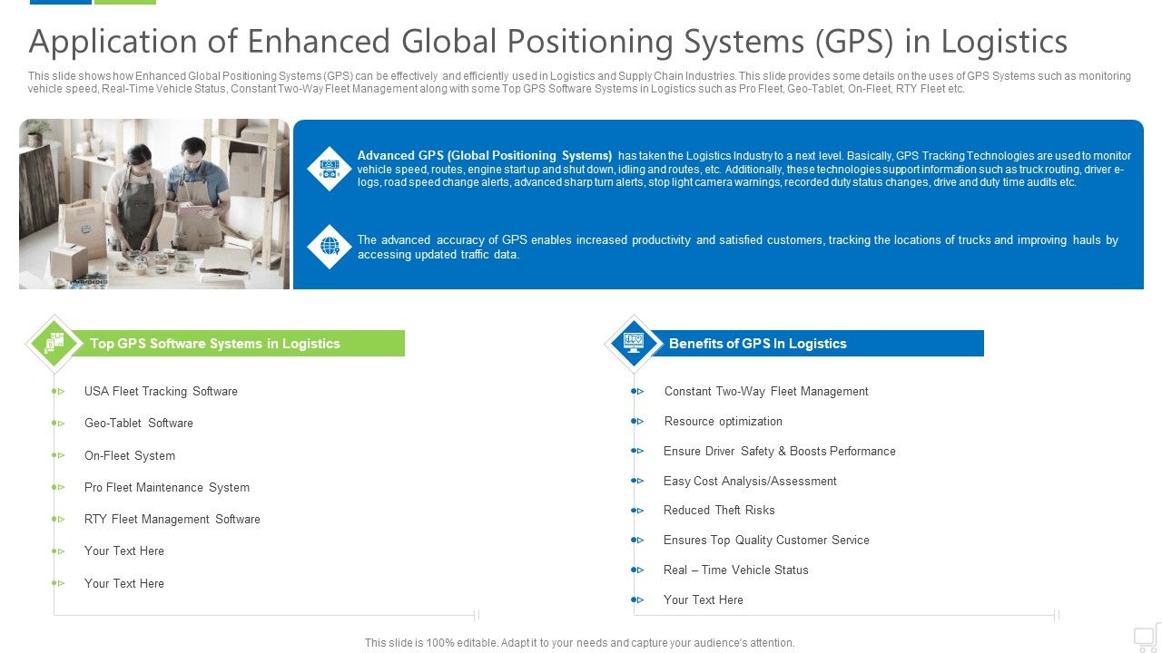Select the warehouse workers photo thumbnail
1162x653 pixels.
153,202
